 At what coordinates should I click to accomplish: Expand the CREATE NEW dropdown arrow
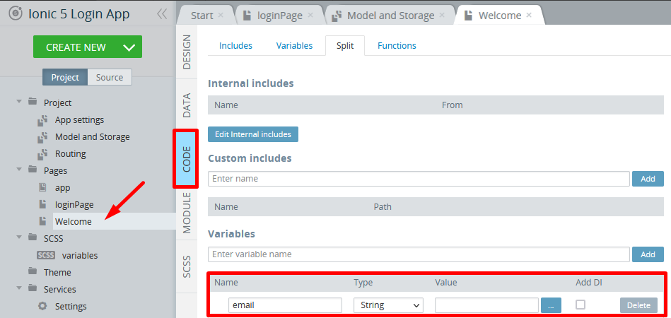coord(129,47)
